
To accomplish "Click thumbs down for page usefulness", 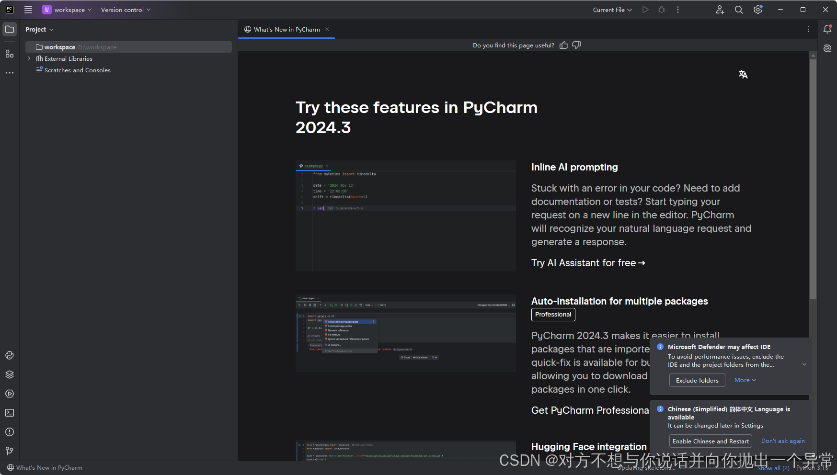I will [x=576, y=45].
